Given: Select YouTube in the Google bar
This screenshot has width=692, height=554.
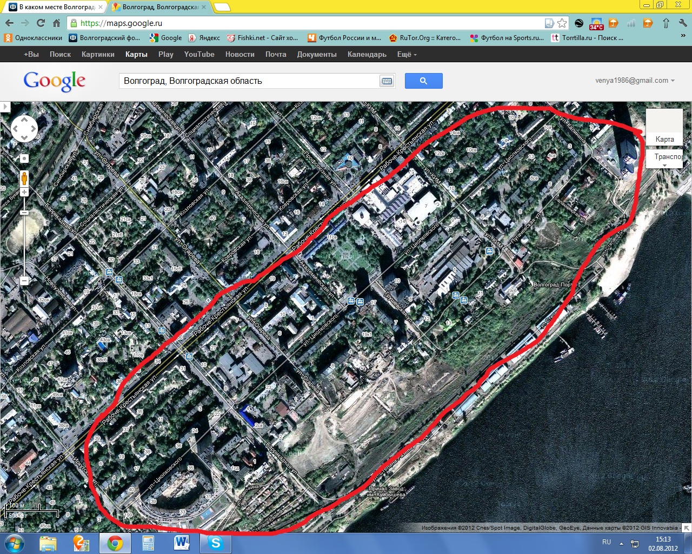Looking at the screenshot, I should 199,54.
